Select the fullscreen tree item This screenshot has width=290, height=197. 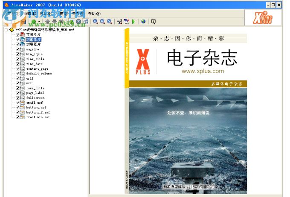(x=35, y=98)
